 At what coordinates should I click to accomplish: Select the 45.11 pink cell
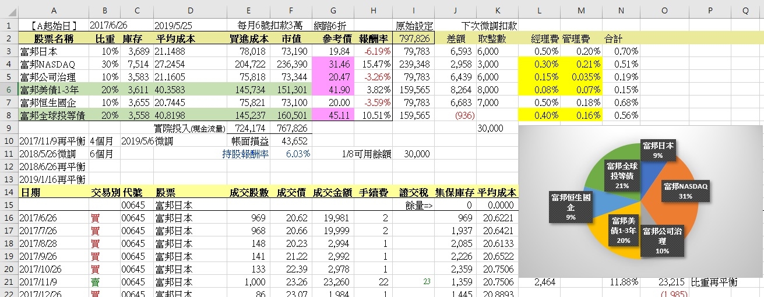[x=333, y=115]
